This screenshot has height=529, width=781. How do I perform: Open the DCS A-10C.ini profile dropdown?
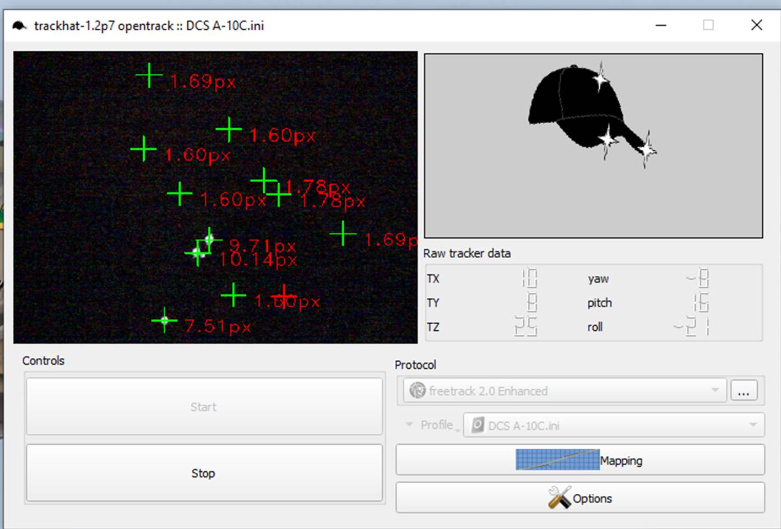614,426
